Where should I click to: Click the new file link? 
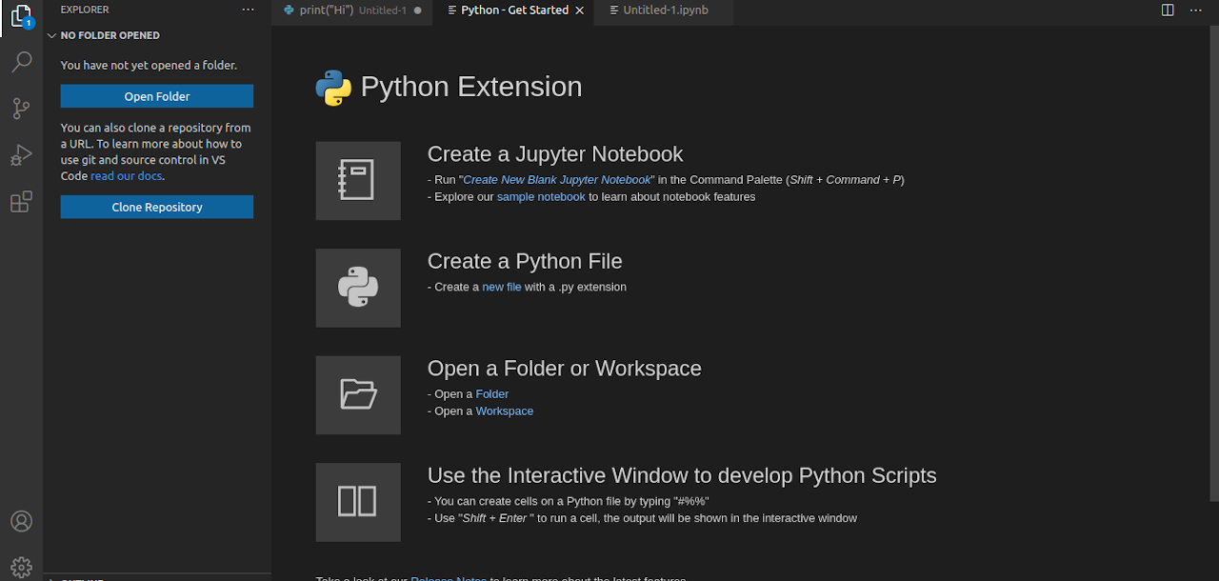click(x=502, y=287)
